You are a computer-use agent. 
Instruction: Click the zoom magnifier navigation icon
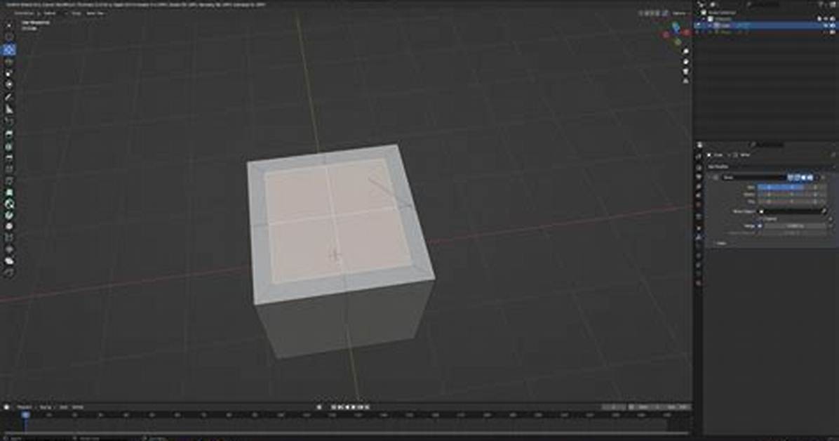[685, 51]
